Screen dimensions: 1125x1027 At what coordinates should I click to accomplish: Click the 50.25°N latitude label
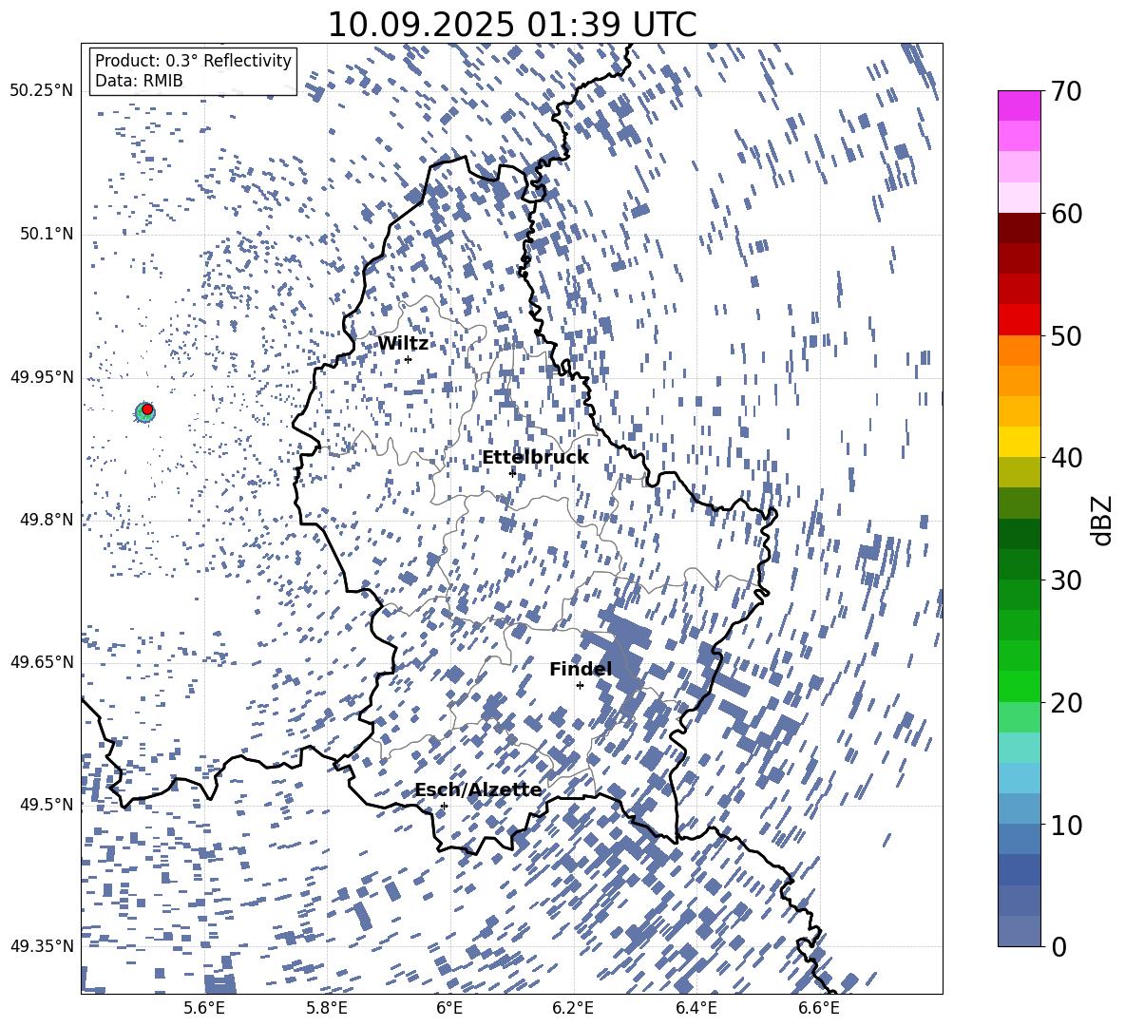tap(42, 91)
